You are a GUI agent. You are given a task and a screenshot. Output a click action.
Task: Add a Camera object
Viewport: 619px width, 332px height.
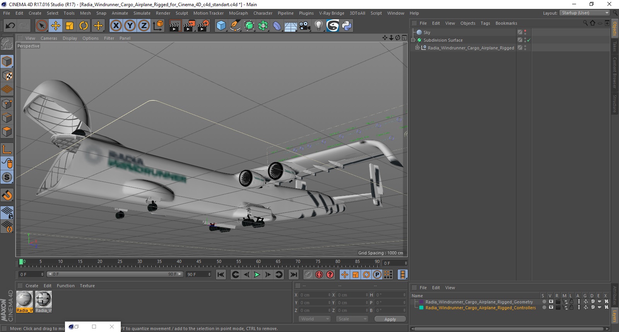click(x=305, y=26)
